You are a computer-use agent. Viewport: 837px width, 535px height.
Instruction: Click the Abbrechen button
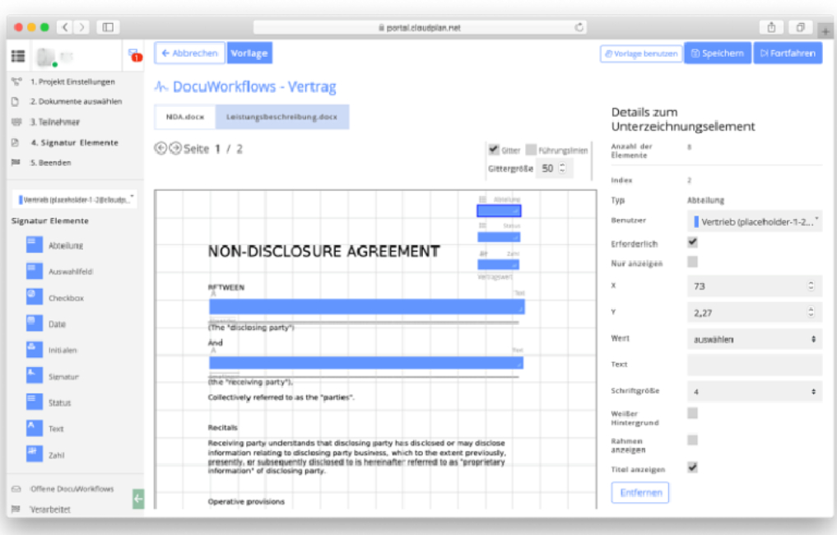coord(189,53)
